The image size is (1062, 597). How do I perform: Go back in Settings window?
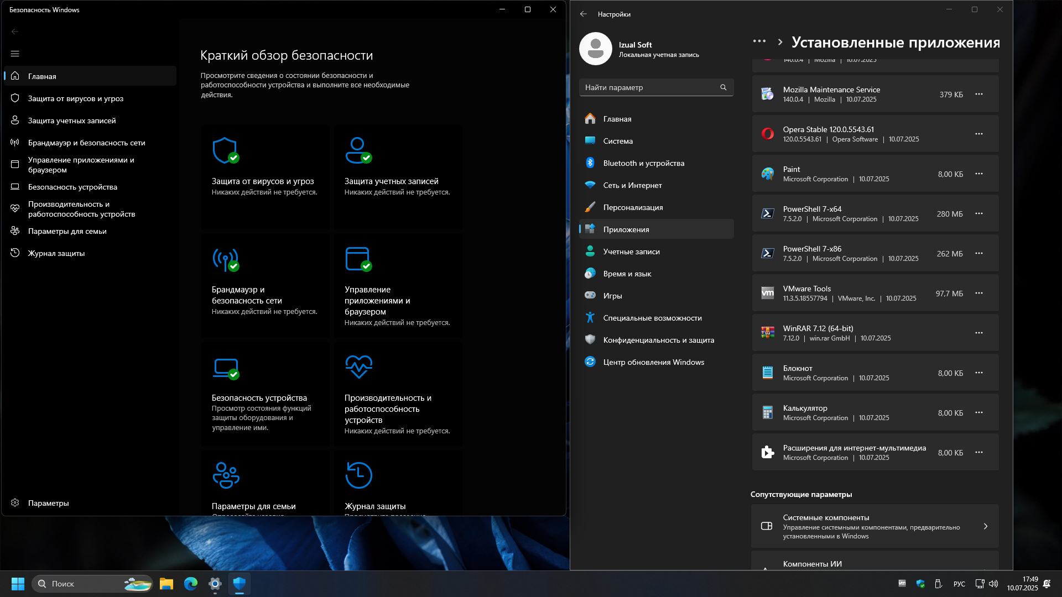coord(584,14)
